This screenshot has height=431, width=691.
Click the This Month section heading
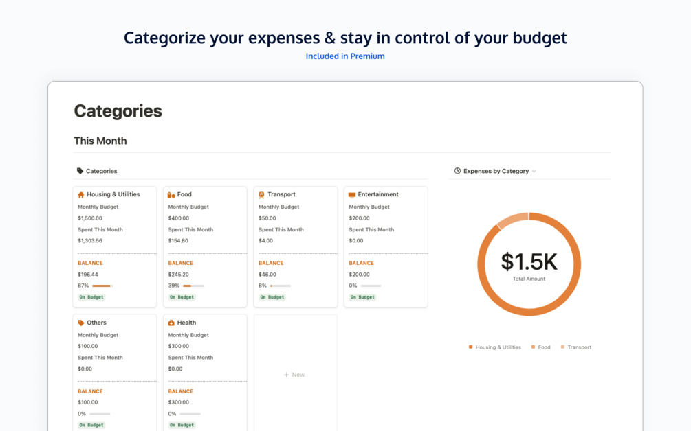pyautogui.click(x=100, y=141)
